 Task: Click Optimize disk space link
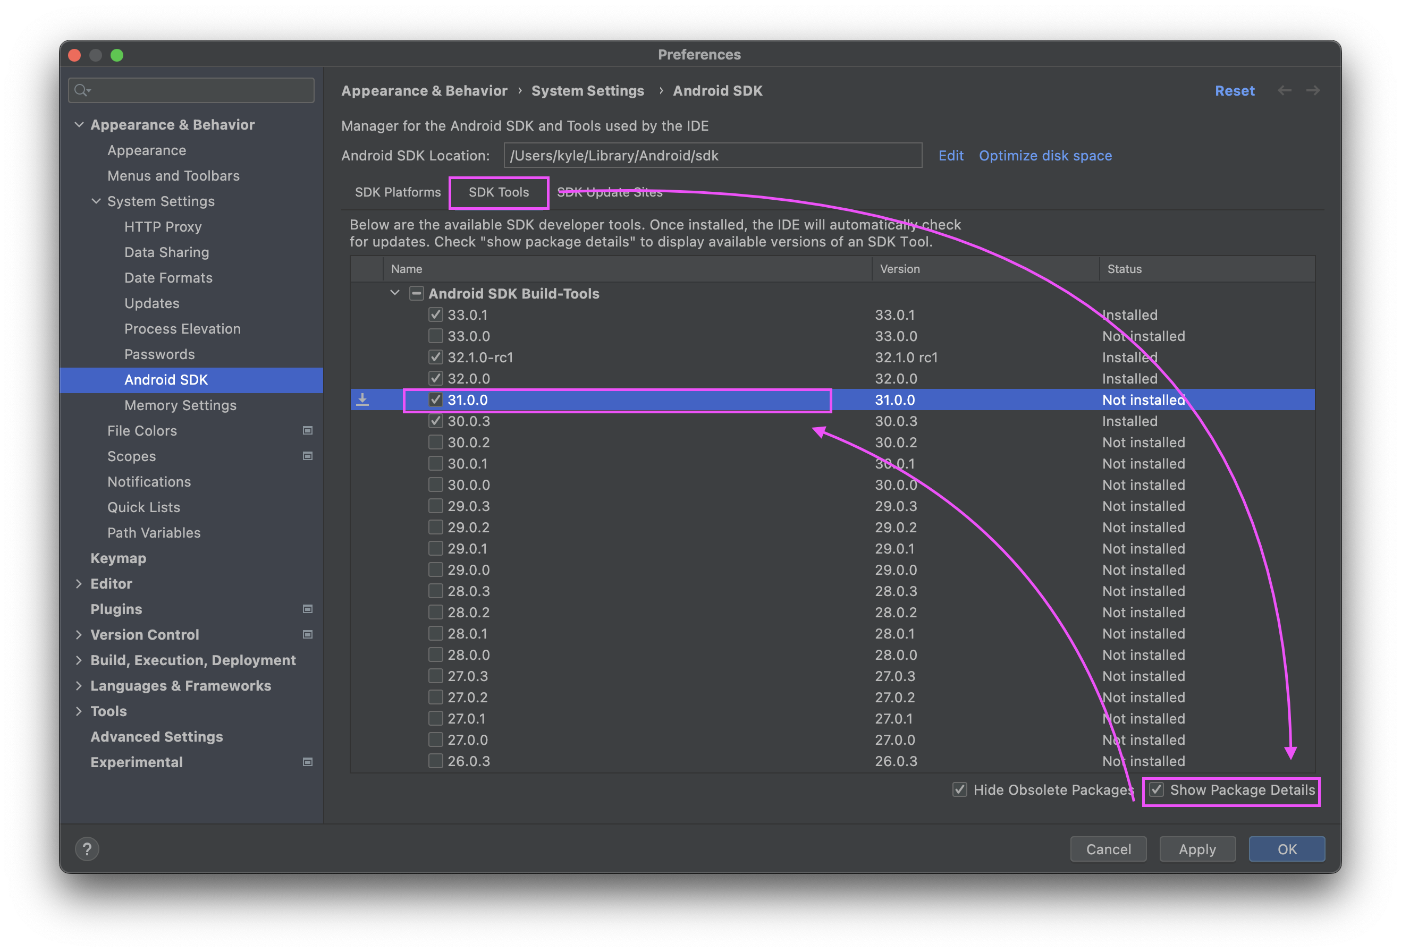(1046, 155)
